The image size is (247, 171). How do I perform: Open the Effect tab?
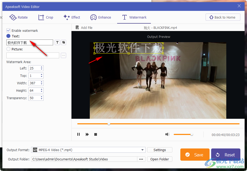click(x=72, y=17)
